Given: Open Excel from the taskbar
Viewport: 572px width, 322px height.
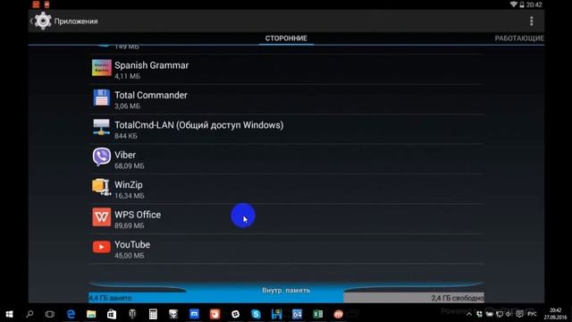Looking at the screenshot, I should tap(318, 314).
